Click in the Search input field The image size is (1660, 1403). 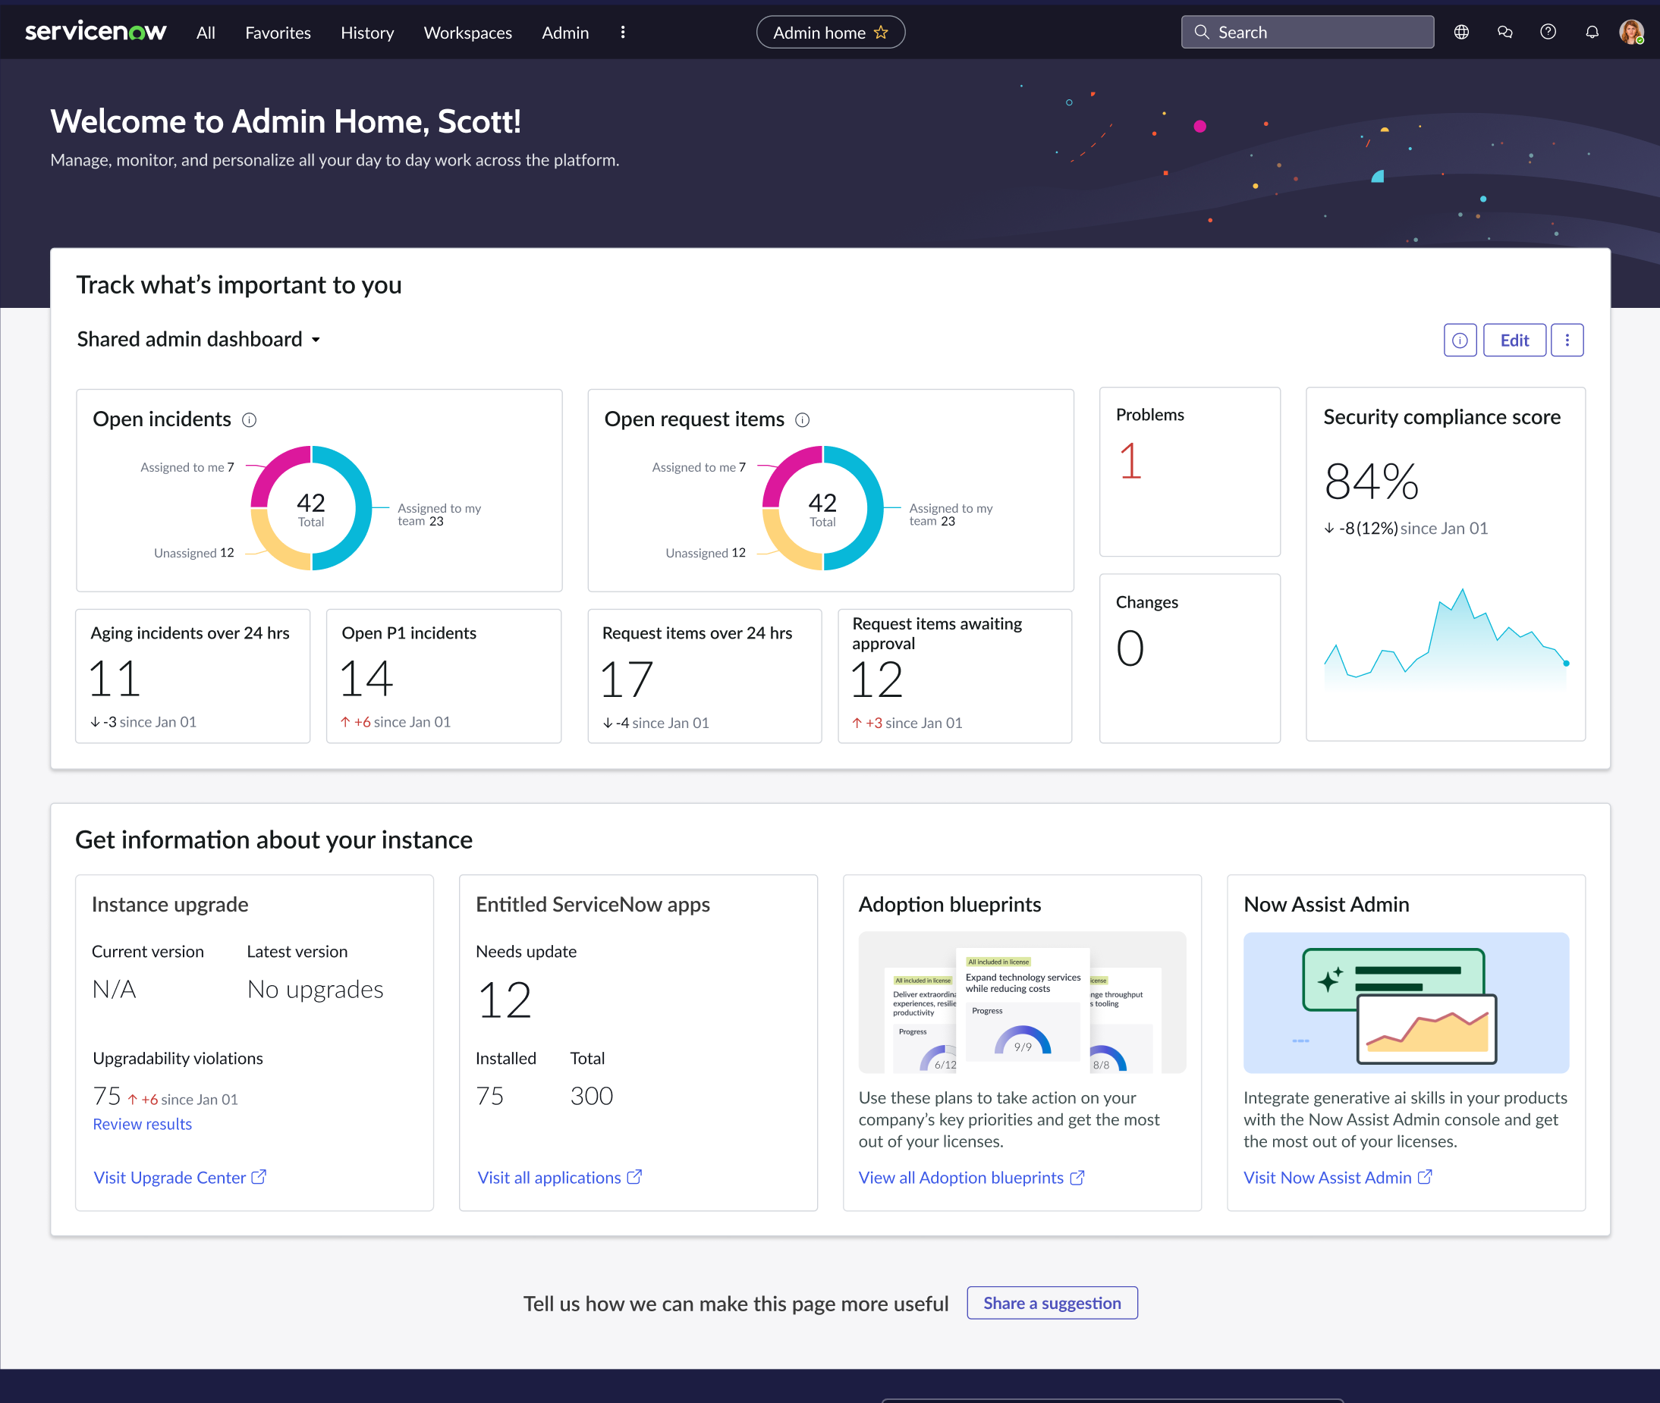[1307, 33]
